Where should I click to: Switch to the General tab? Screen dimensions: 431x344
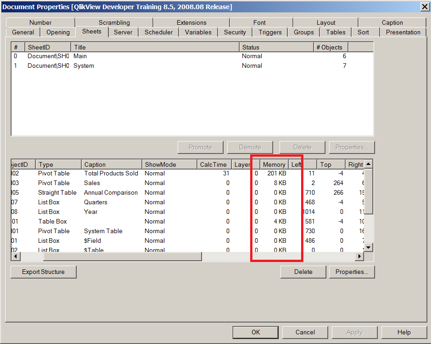pyautogui.click(x=23, y=32)
